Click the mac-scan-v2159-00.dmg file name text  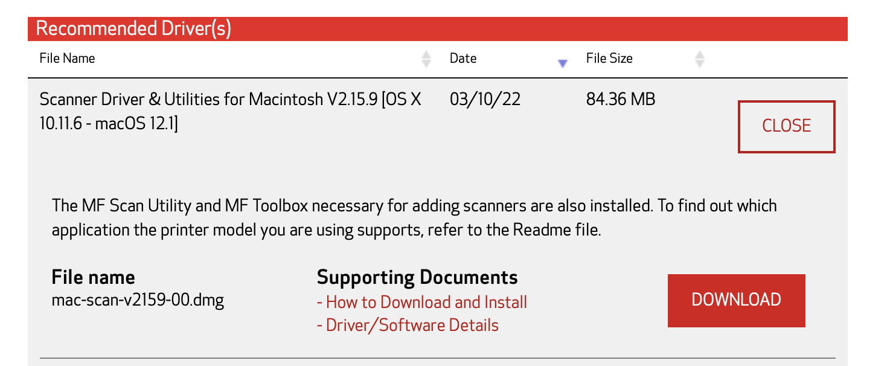tap(138, 300)
